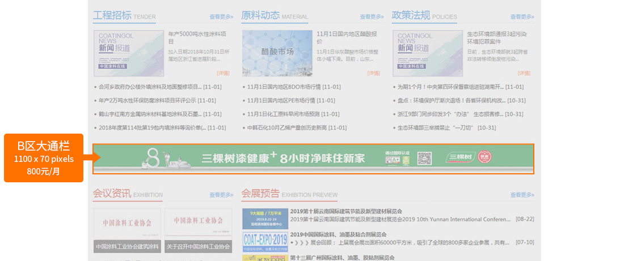Click 详情 under 生态环境部通报 article

(524, 74)
